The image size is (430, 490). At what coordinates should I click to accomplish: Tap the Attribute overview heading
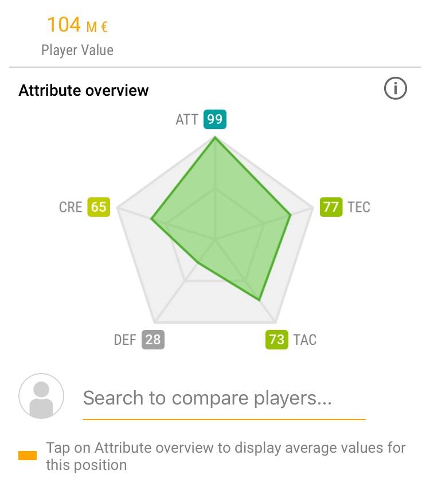click(84, 91)
